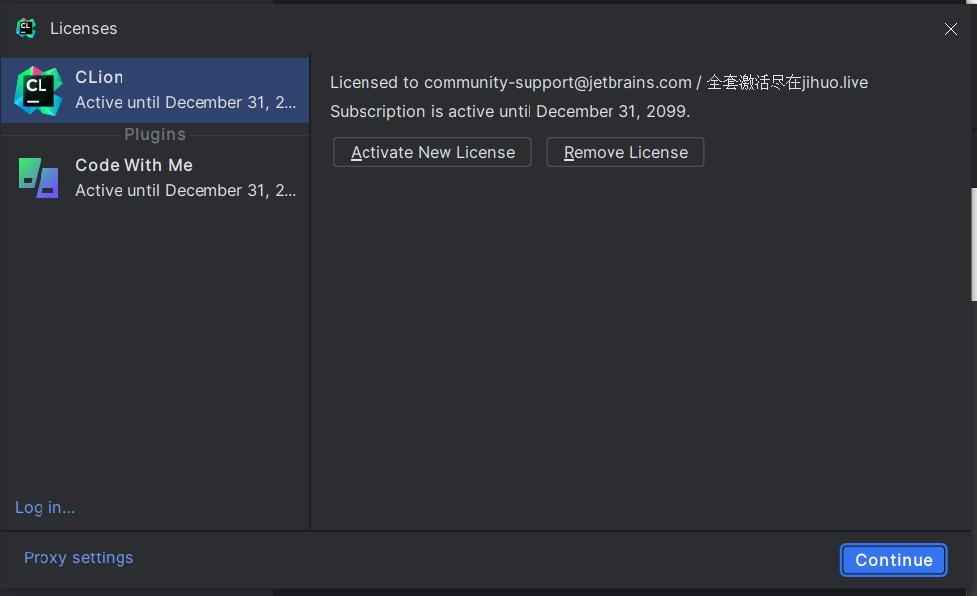Click the scrollbar at the right window edge

click(x=973, y=242)
